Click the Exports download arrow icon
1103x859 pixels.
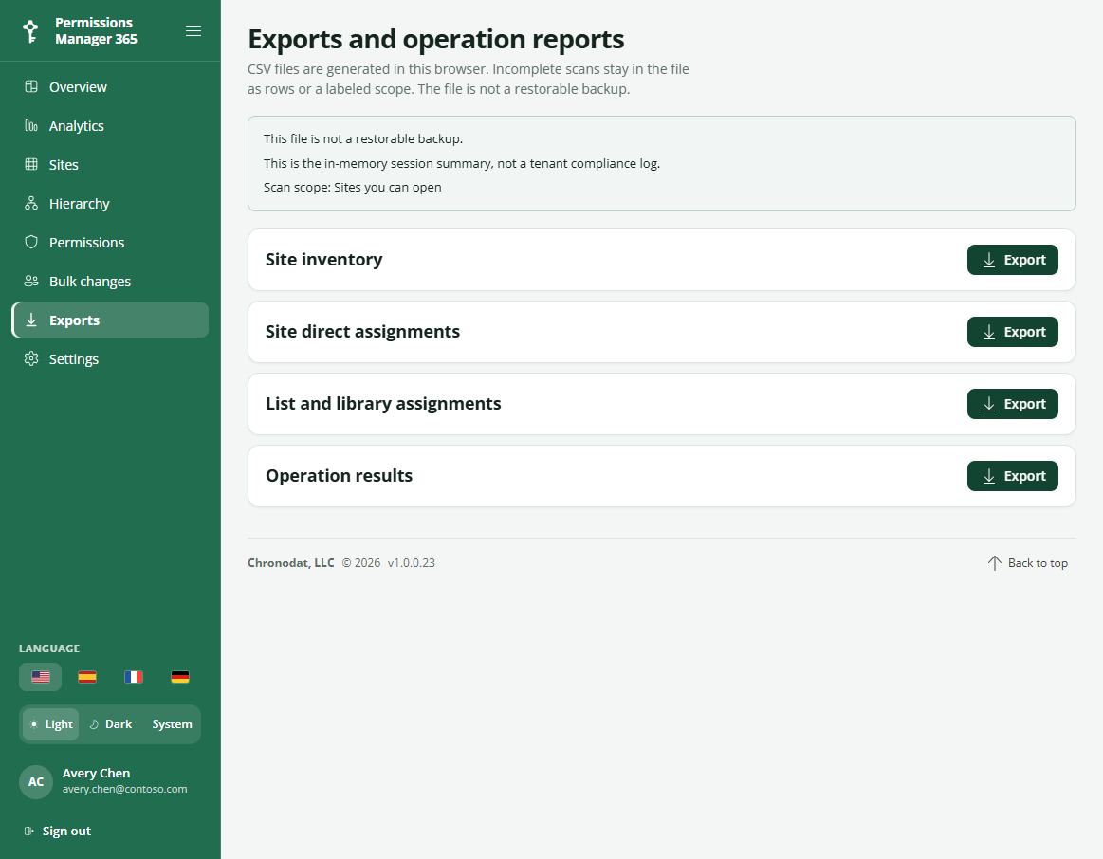coord(31,320)
